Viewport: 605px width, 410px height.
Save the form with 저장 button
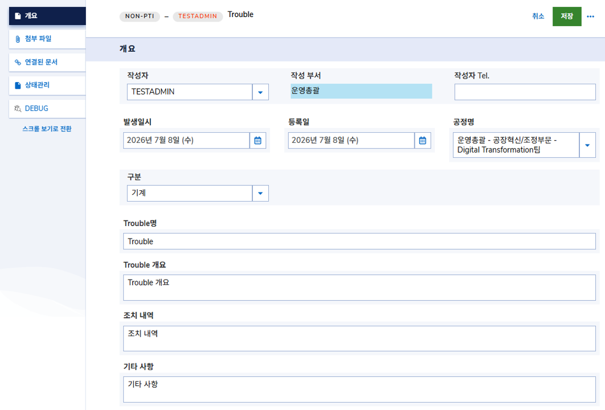[x=567, y=16]
